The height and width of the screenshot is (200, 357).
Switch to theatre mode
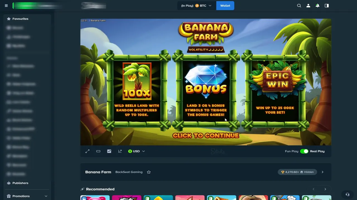(98, 151)
